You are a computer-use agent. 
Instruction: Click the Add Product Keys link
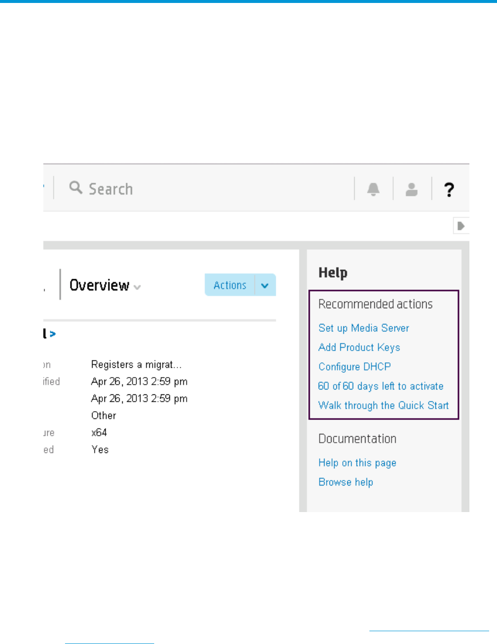pyautogui.click(x=359, y=347)
